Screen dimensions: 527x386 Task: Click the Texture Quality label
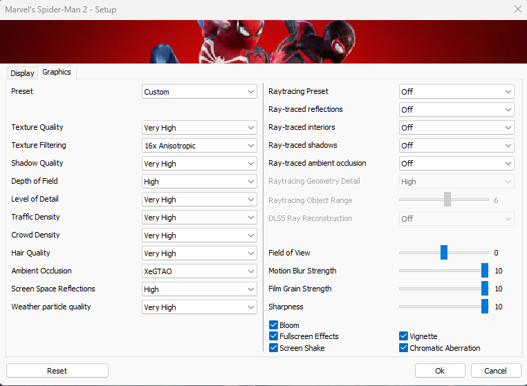[37, 127]
